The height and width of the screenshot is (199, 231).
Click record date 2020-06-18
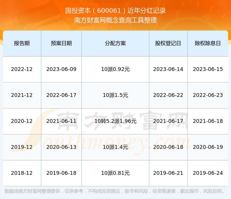point(168,147)
